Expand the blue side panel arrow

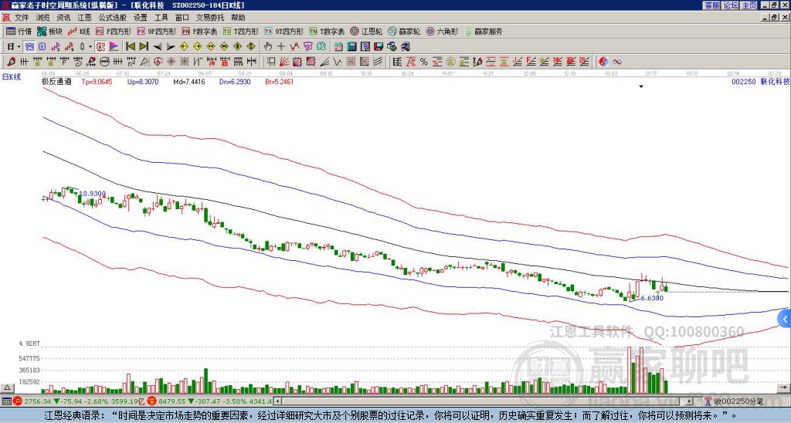point(785,319)
